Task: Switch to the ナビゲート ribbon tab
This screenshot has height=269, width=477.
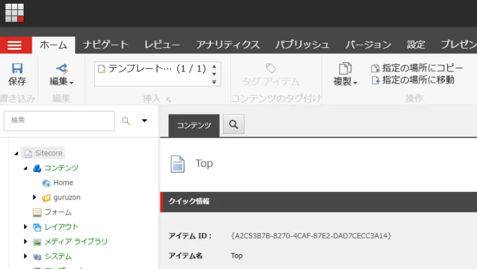Action: coord(106,45)
